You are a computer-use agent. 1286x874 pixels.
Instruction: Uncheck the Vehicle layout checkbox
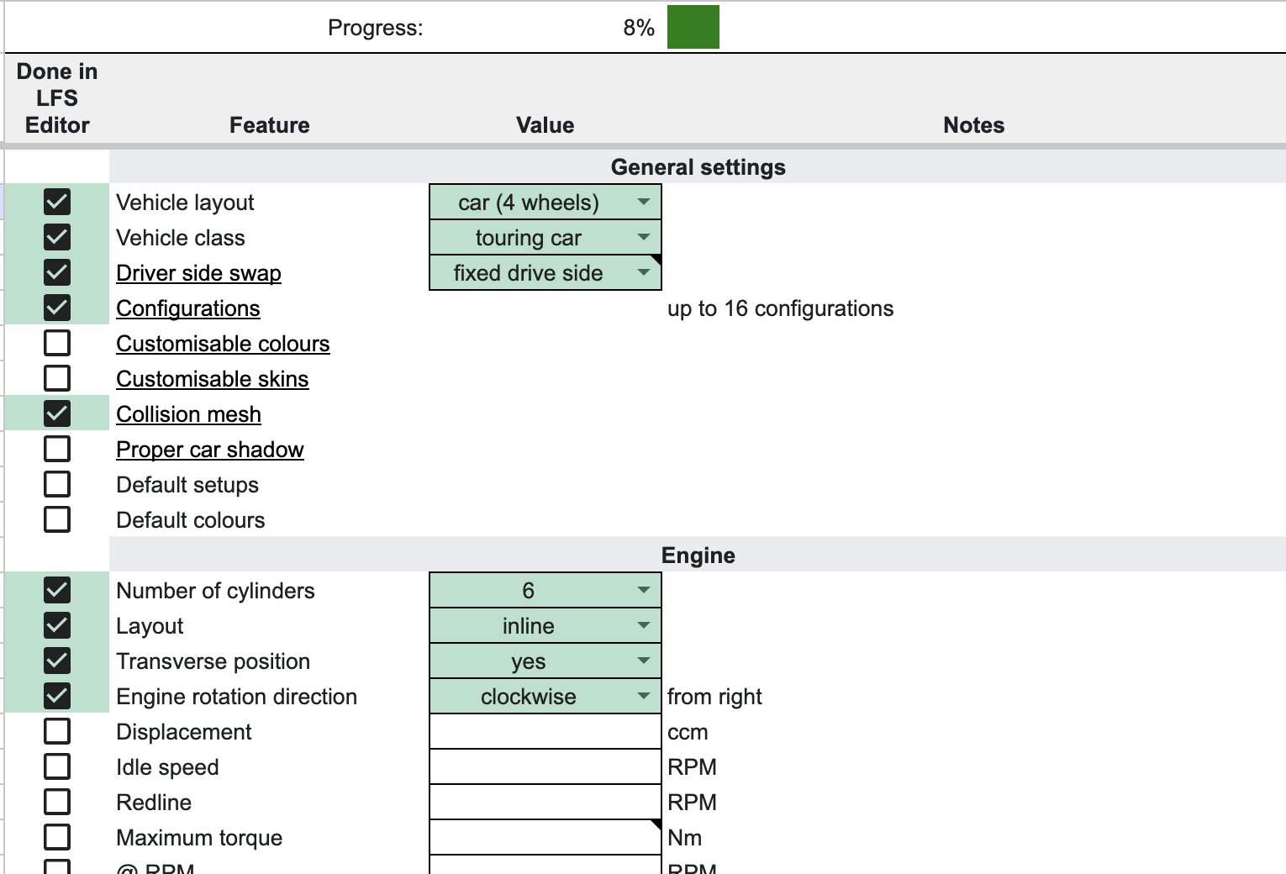point(57,202)
